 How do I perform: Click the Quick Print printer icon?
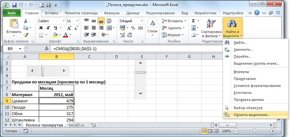(x=49, y=5)
